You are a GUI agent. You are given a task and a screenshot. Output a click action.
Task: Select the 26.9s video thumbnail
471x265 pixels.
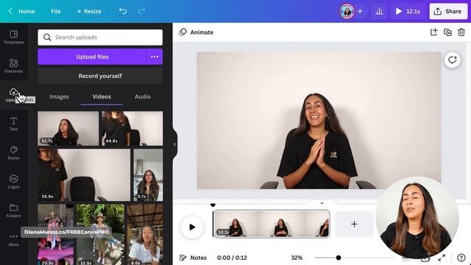click(84, 175)
